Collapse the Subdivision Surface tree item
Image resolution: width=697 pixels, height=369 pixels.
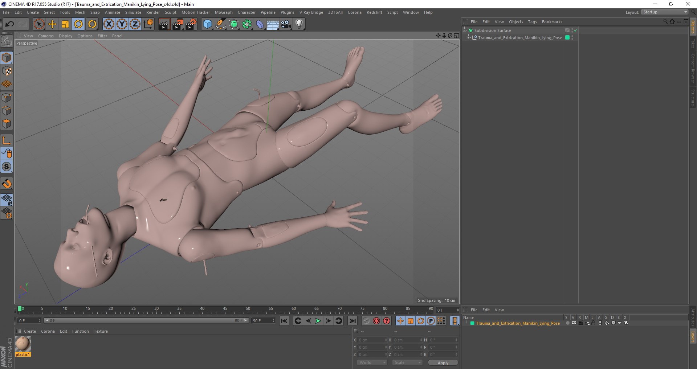click(x=464, y=30)
